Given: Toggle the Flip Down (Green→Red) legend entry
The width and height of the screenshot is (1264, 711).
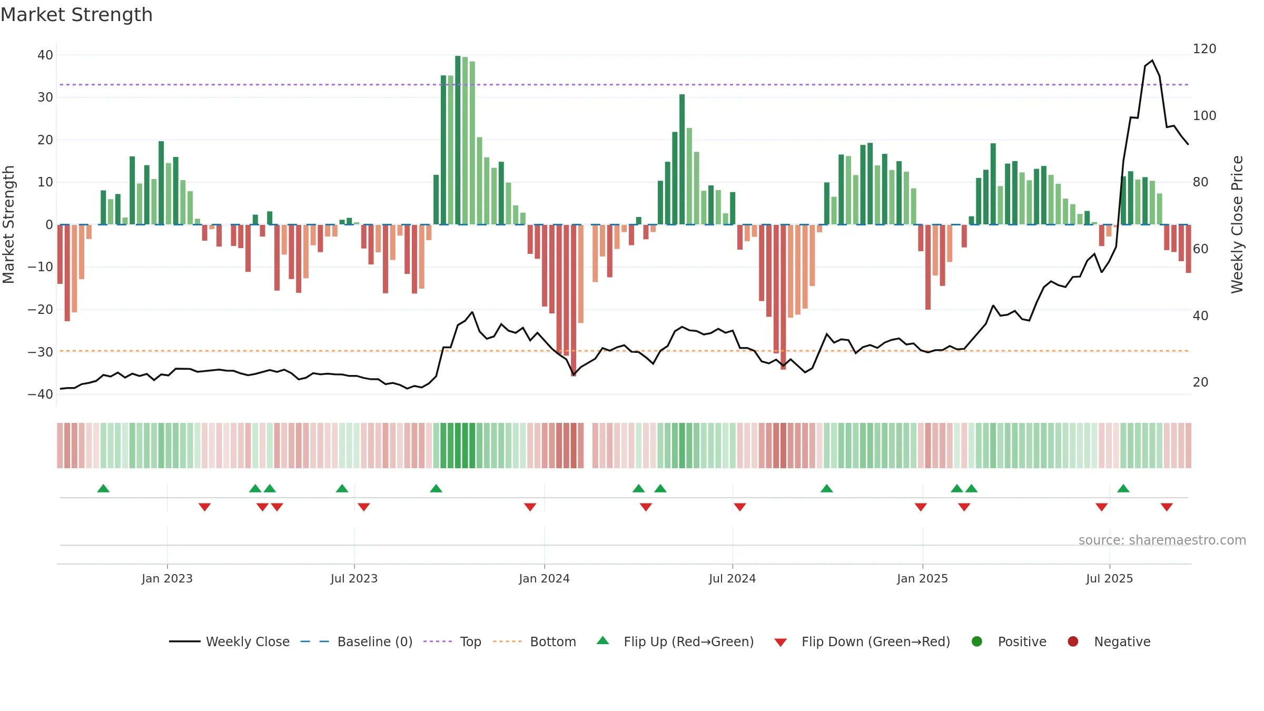Looking at the screenshot, I should pos(862,641).
